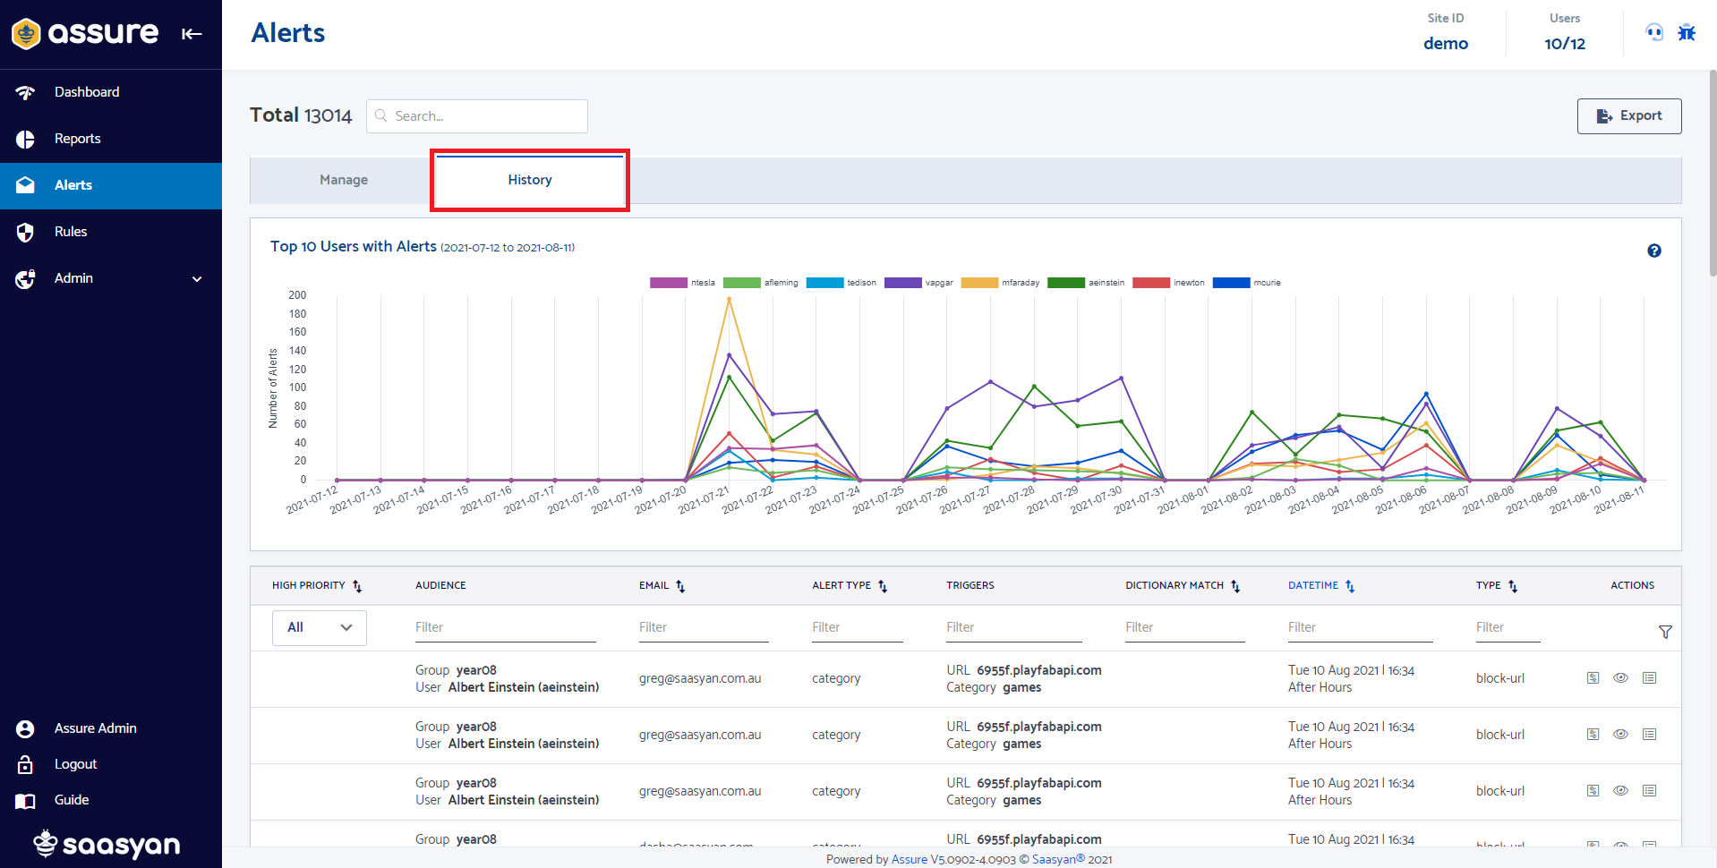Toggle the ntesla legend swatch
Screen dimensions: 1717x868
pos(669,283)
